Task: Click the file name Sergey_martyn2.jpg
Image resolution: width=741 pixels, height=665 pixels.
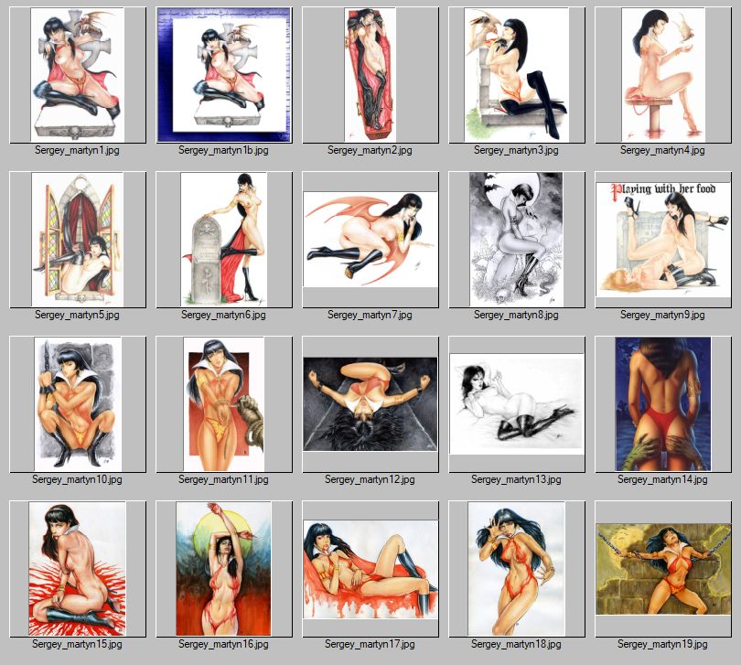Action: tap(370, 150)
